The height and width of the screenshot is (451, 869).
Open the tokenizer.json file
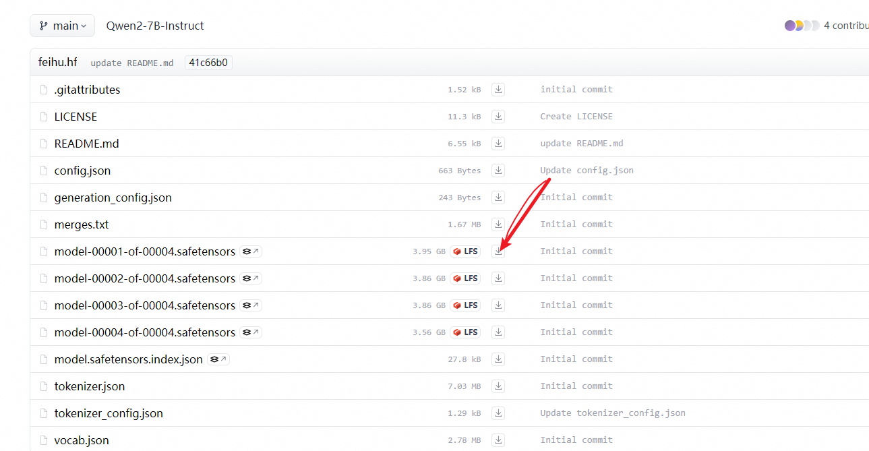(x=90, y=386)
